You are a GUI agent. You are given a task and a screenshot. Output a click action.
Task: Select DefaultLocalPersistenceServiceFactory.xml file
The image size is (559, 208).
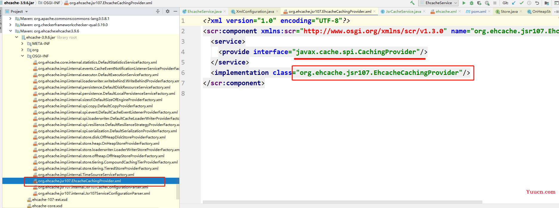click(104, 93)
